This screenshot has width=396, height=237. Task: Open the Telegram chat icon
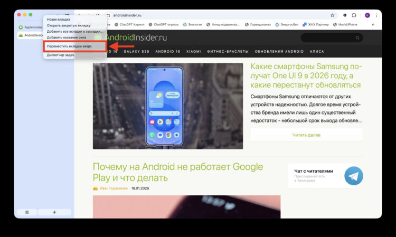354,176
